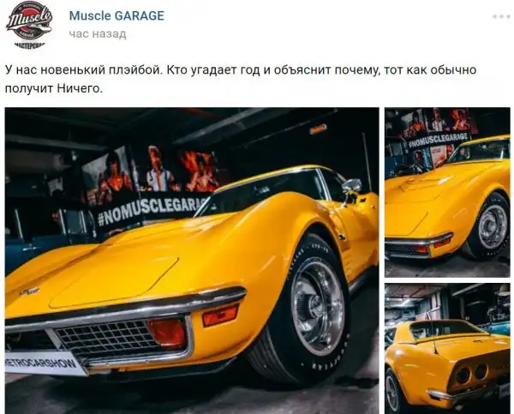This screenshot has height=414, width=514.
Task: Open the Muscle GARAGE avatar logo
Action: (x=29, y=25)
